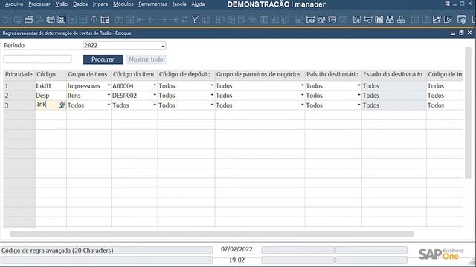
Task: Open País do destinatário dropdown in row 3
Action: (358, 105)
